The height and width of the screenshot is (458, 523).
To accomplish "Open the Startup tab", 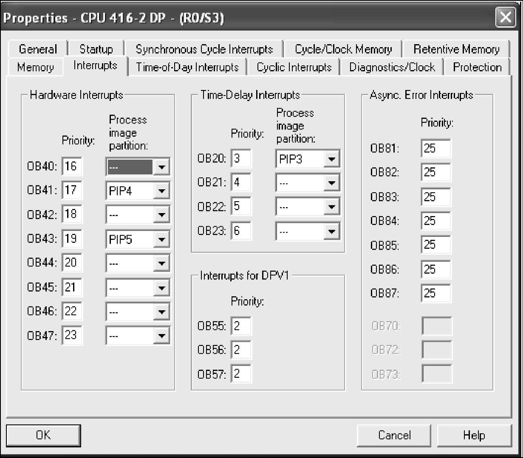I will click(x=96, y=49).
